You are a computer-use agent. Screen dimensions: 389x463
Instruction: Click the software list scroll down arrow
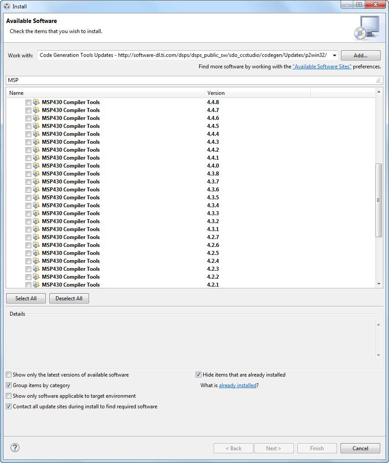(x=379, y=284)
